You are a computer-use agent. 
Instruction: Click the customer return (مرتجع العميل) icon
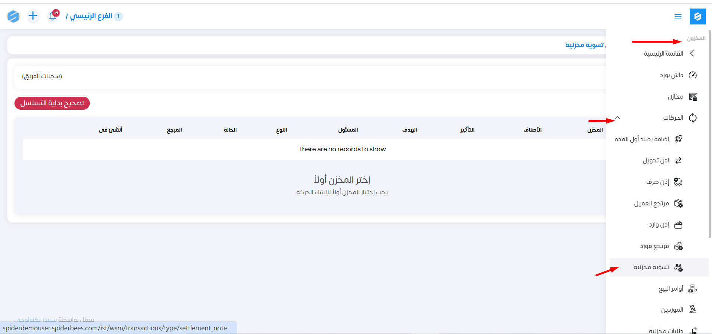click(x=678, y=204)
